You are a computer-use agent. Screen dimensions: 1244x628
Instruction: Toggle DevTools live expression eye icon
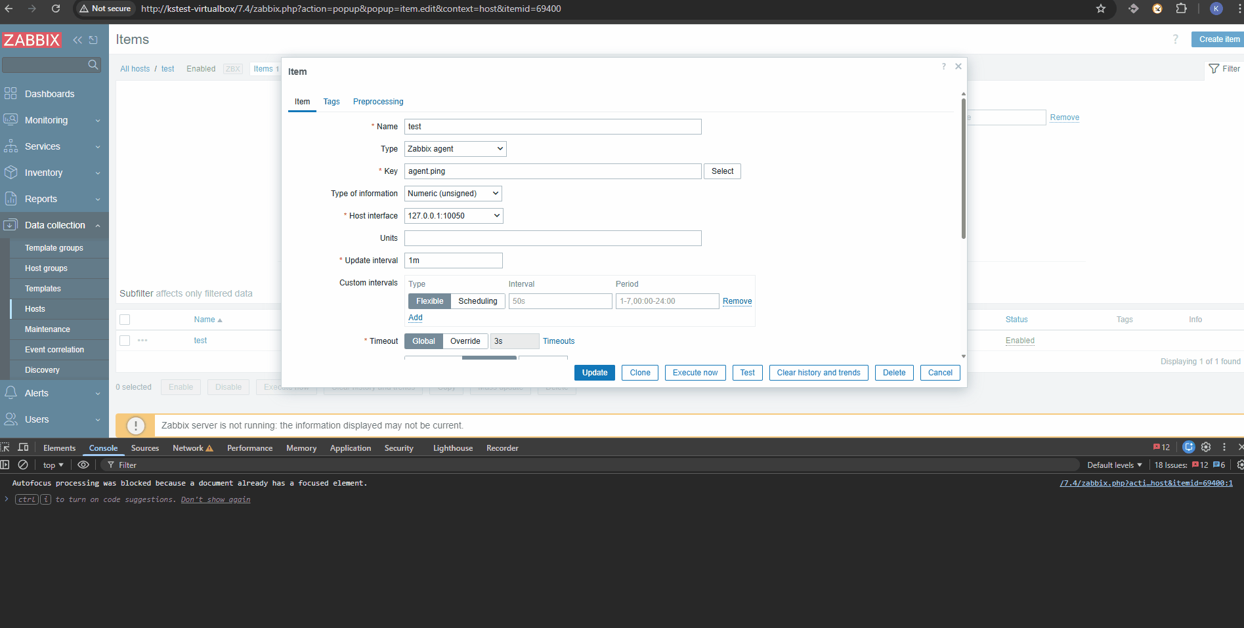point(83,465)
